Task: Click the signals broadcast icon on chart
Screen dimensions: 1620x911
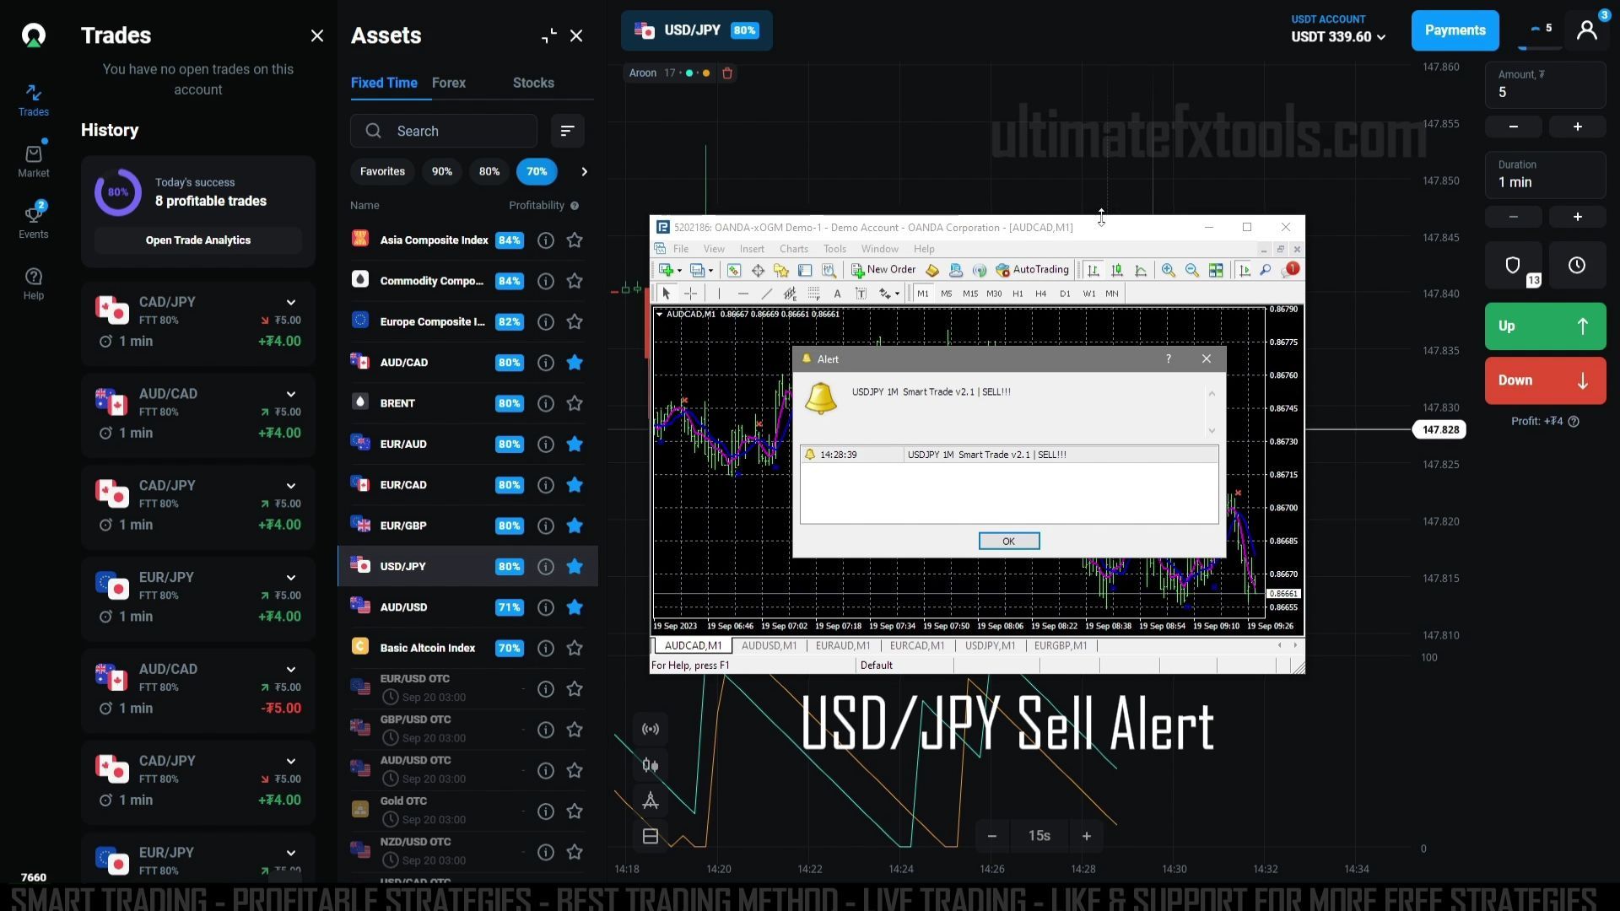Action: tap(651, 729)
